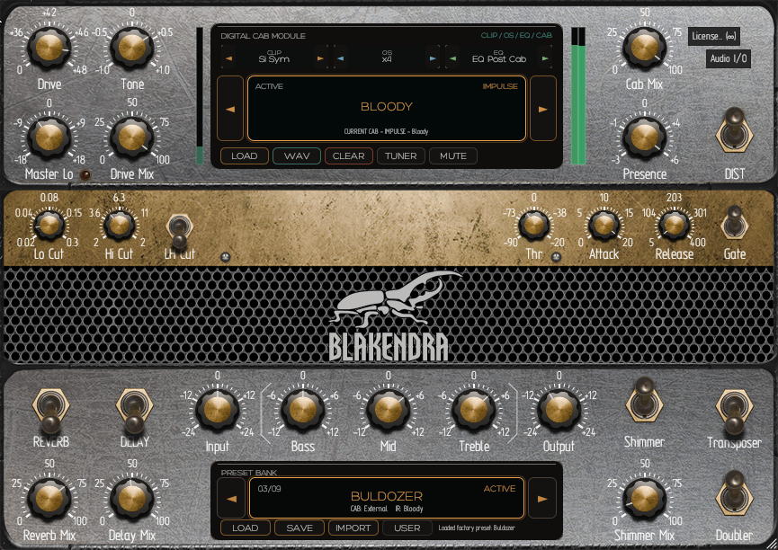This screenshot has width=778, height=550.
Task: Click the Master Lo knob
Action: (x=49, y=137)
